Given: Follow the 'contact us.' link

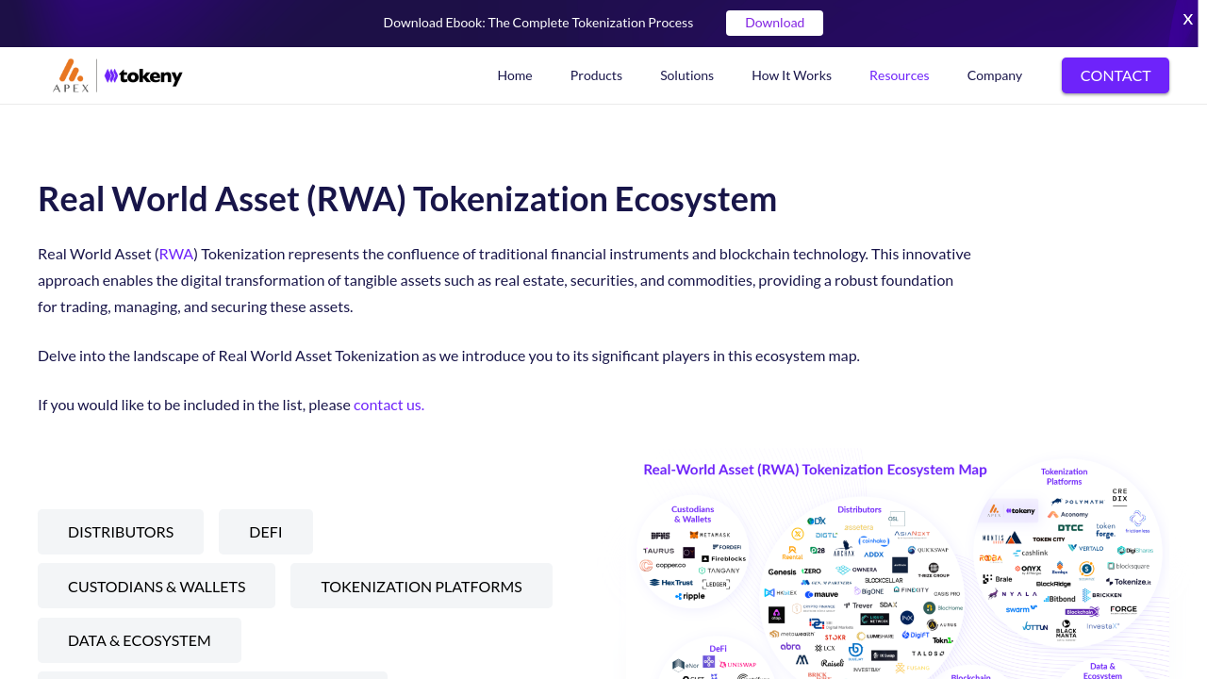Looking at the screenshot, I should pyautogui.click(x=389, y=405).
